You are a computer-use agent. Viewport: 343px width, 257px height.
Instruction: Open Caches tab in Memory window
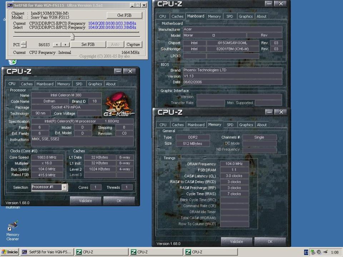tap(178, 125)
